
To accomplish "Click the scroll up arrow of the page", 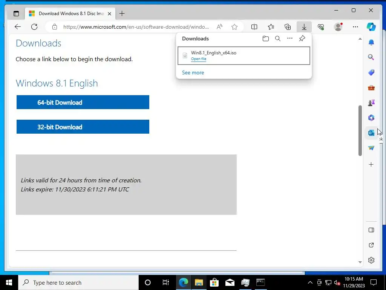I will tap(360, 39).
